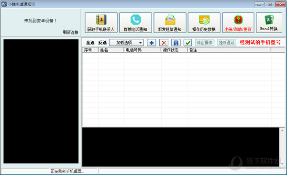Click the blue plus add icon

pos(151,43)
